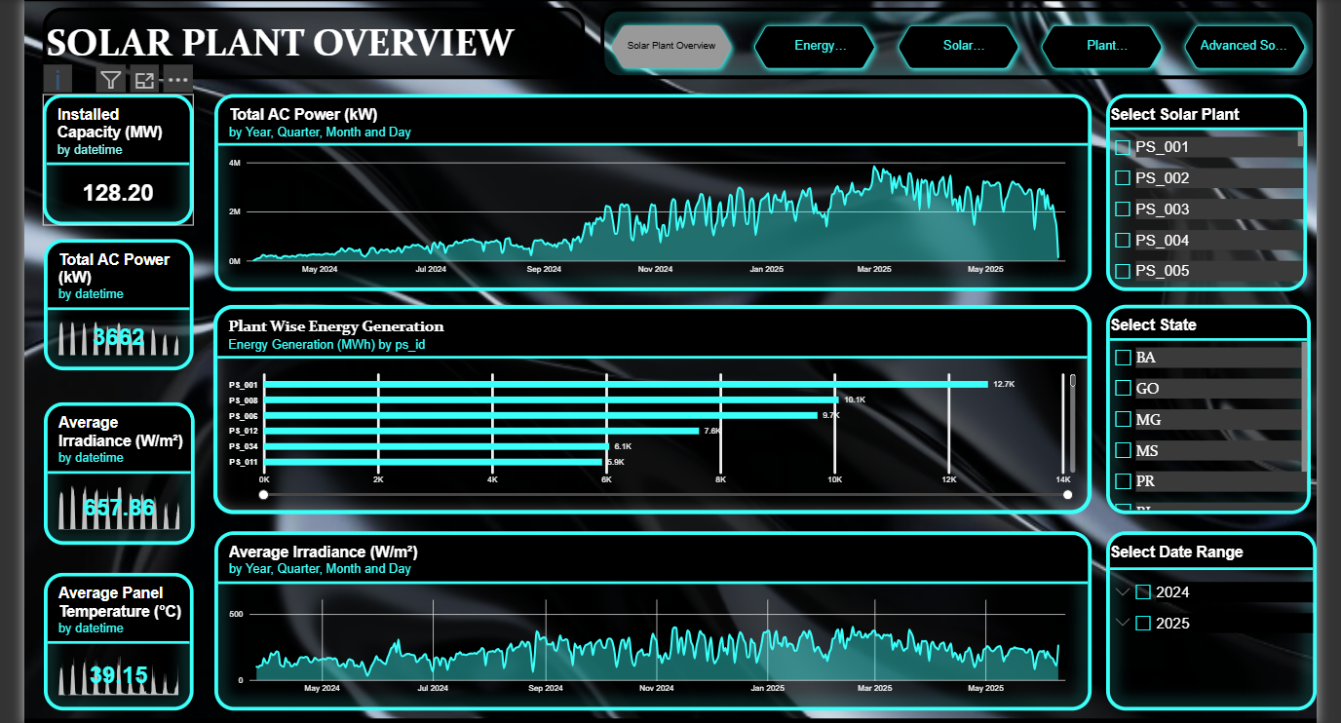
Task: Tick the PR state checkbox
Action: coord(1123,481)
